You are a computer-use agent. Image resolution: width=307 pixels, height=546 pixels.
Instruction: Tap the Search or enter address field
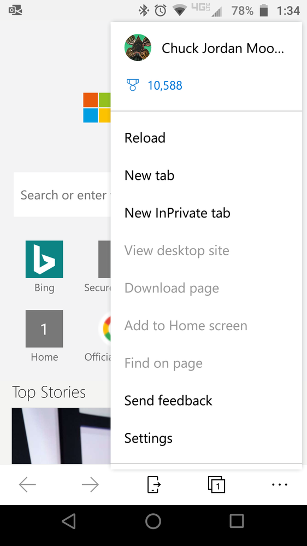(x=62, y=195)
